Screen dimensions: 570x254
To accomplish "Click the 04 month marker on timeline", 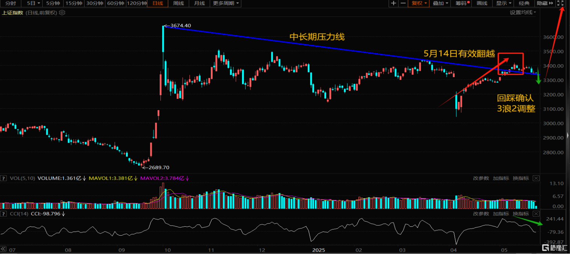I will coord(454,249).
